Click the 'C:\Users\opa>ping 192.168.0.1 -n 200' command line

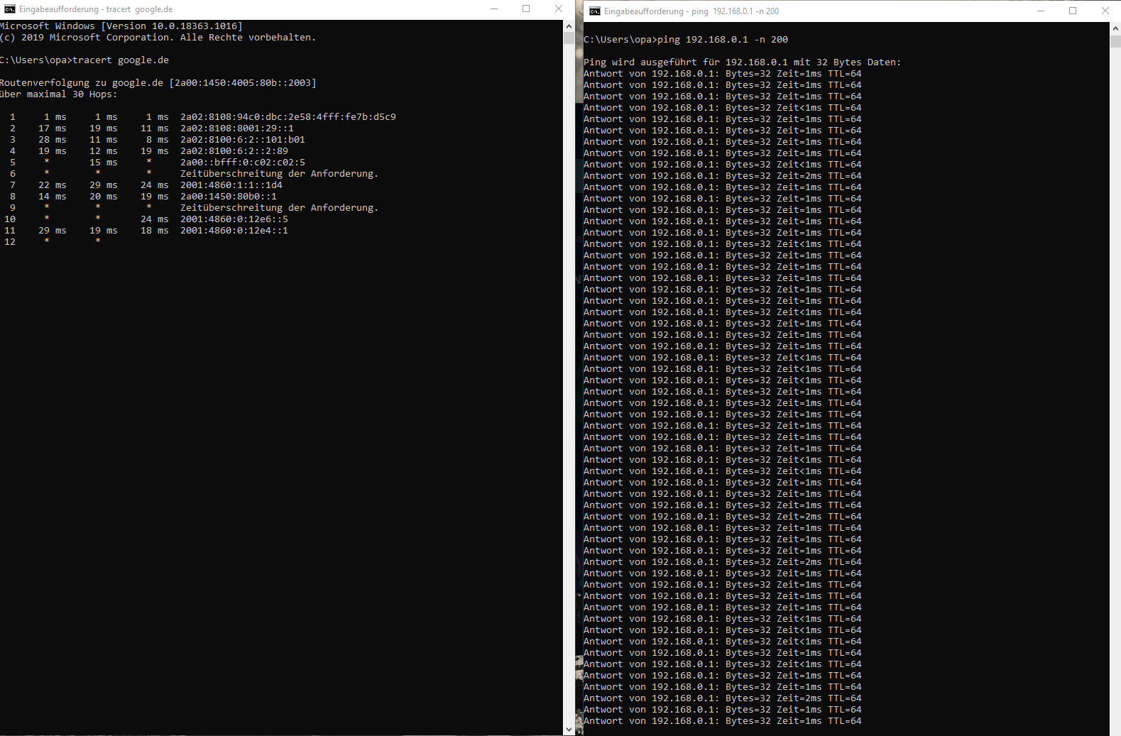click(x=686, y=40)
